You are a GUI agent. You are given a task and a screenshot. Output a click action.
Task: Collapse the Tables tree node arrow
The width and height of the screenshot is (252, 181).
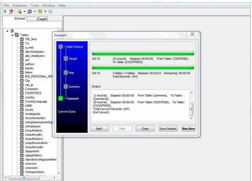tap(12, 35)
